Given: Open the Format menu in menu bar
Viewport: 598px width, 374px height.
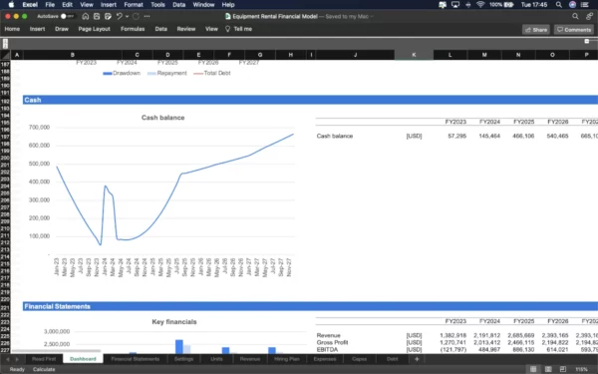Looking at the screenshot, I should 134,5.
